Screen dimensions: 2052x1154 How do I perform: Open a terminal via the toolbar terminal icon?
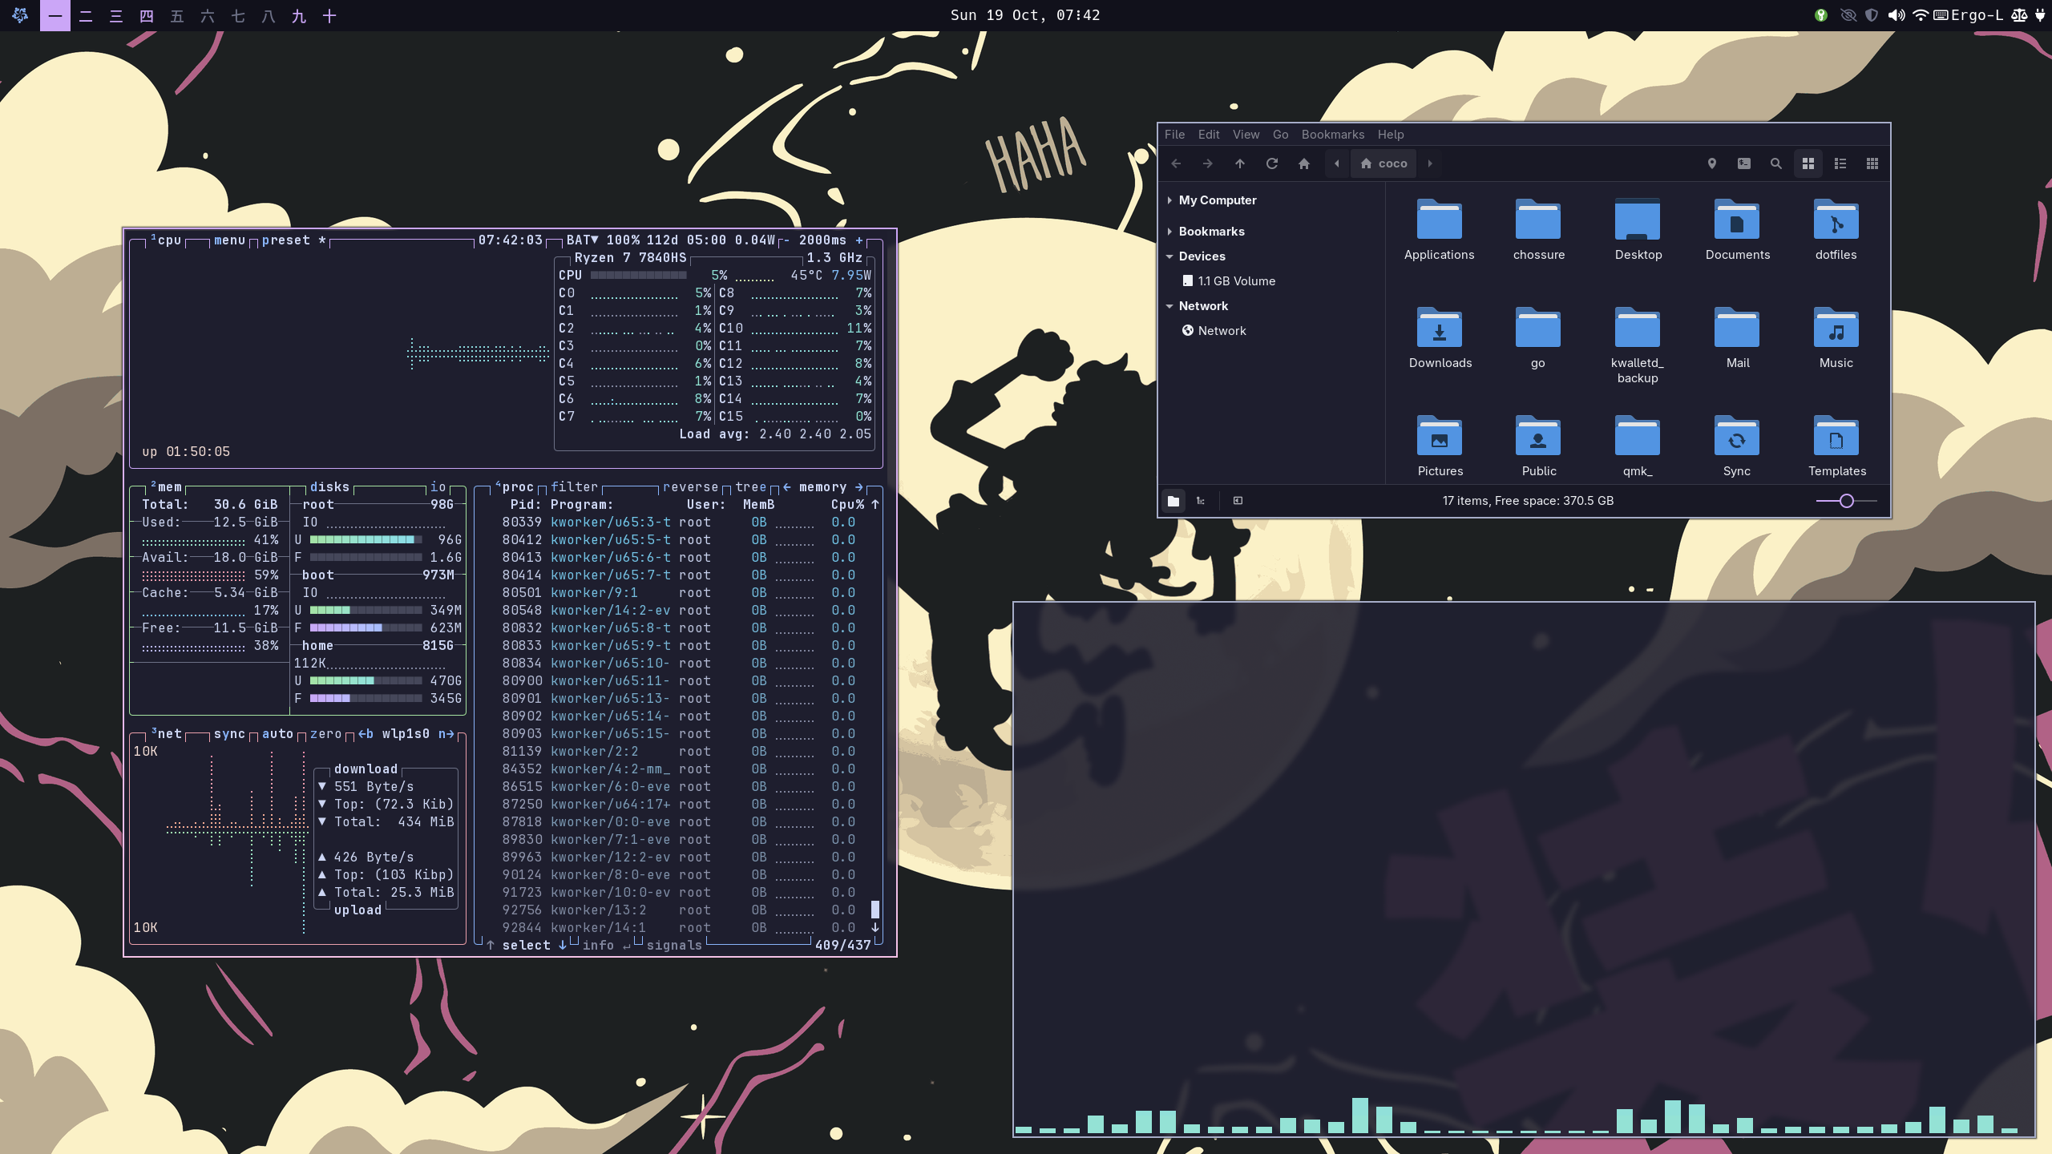[1743, 163]
